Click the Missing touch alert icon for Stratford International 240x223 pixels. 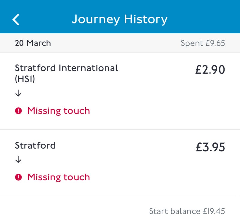19,111
